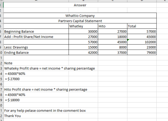Select Whatley's drawings 15000 cell
This screenshot has width=168, height=121.
[83, 47]
